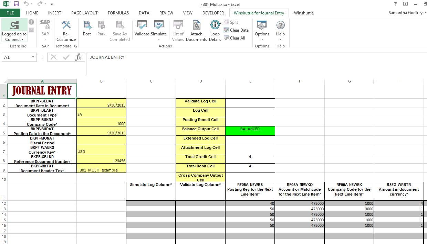
Task: Select the green BALANCED cell
Action: 250,131
